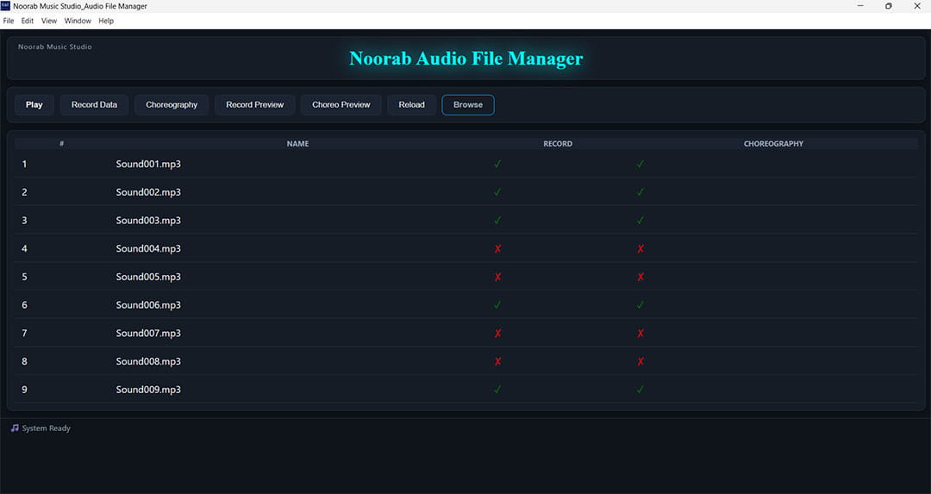Image resolution: width=931 pixels, height=494 pixels.
Task: Click the music note status bar icon
Action: point(15,428)
